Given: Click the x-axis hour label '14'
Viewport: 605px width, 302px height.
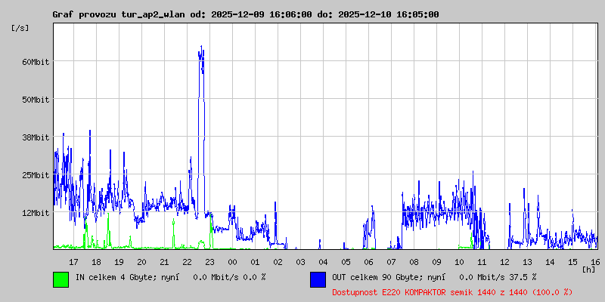Looking at the screenshot, I should [551, 262].
